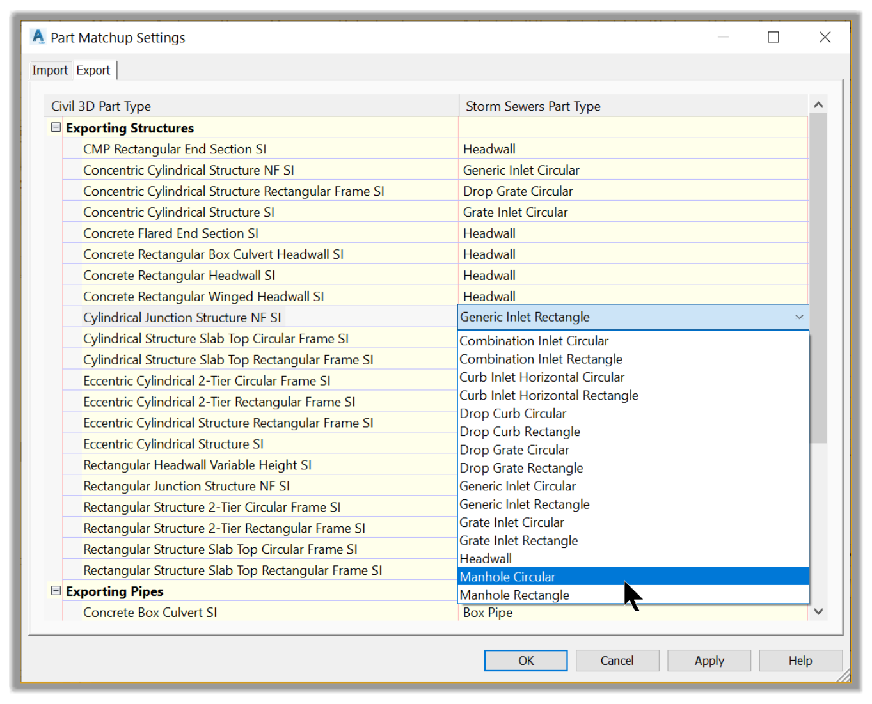The image size is (872, 704).
Task: Click the Drop Grate Circular mapping cell
Action: (x=633, y=191)
